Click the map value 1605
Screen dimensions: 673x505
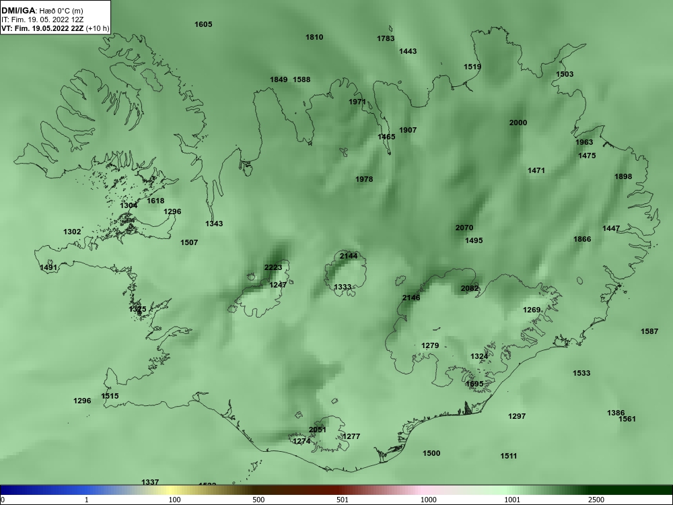coord(203,24)
